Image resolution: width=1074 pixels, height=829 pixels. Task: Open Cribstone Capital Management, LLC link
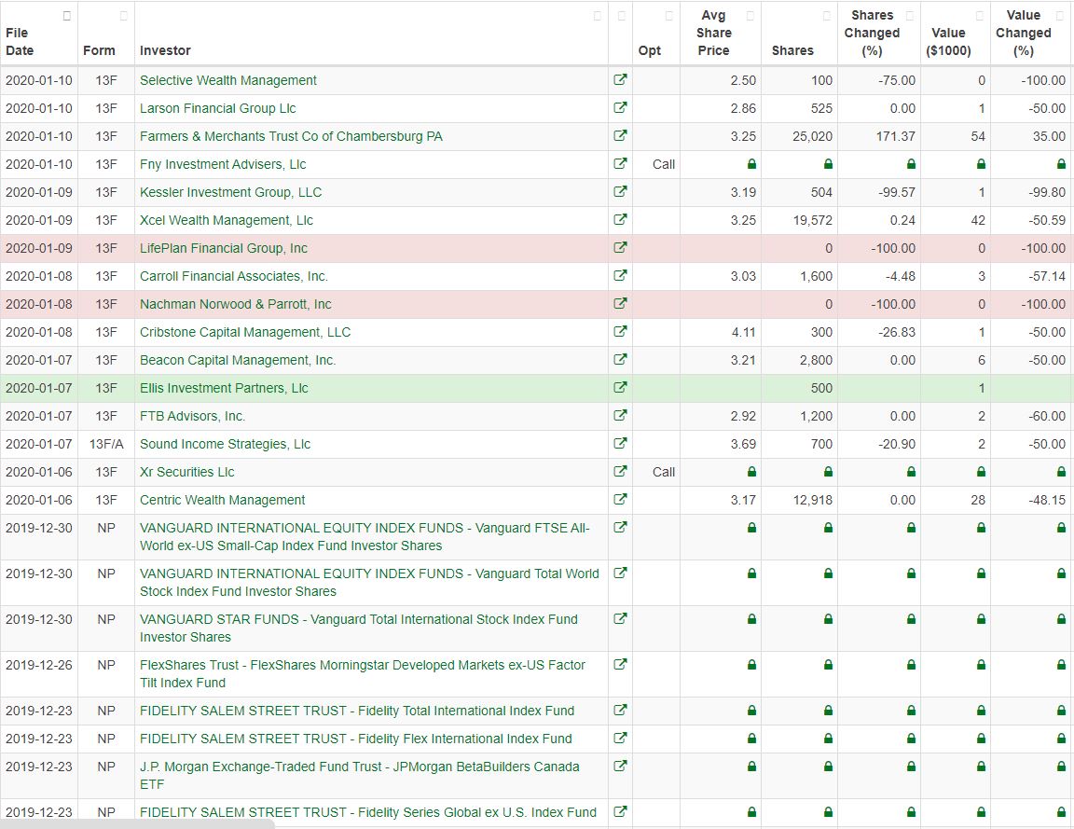coord(245,332)
